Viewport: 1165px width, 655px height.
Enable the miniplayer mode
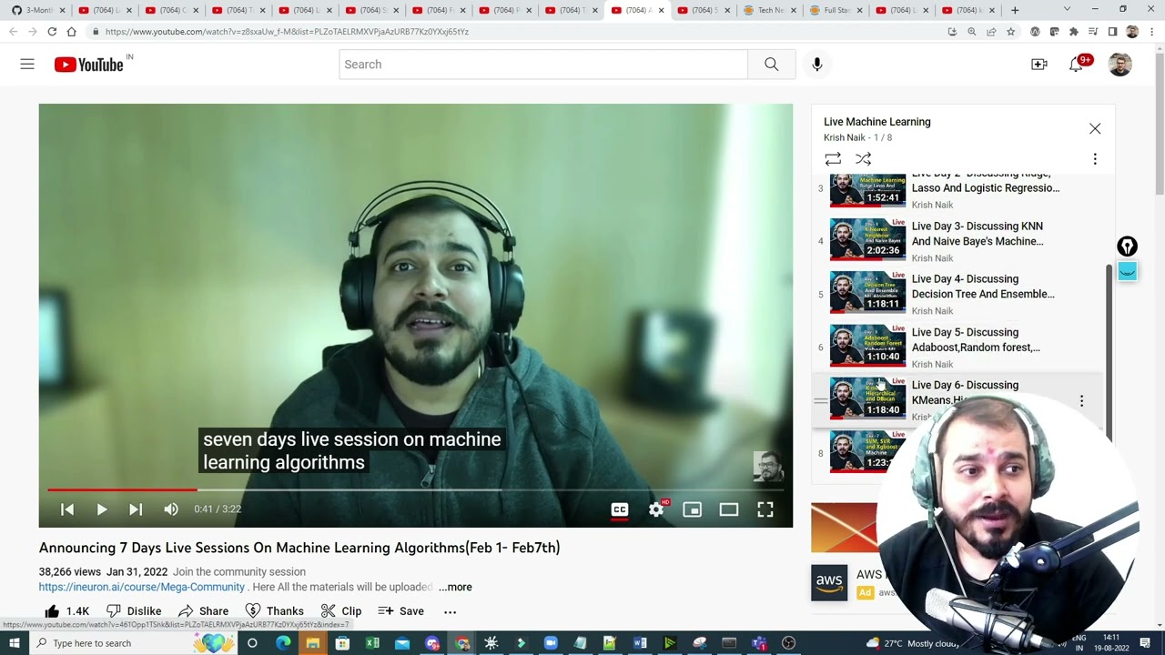[693, 509]
